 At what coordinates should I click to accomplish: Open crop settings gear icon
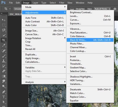click(x=115, y=9)
